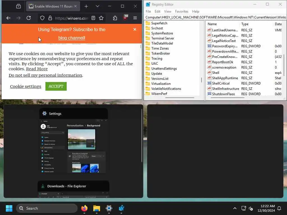
Task: Open the Registry Editor Edit menu
Action: (x=158, y=11)
